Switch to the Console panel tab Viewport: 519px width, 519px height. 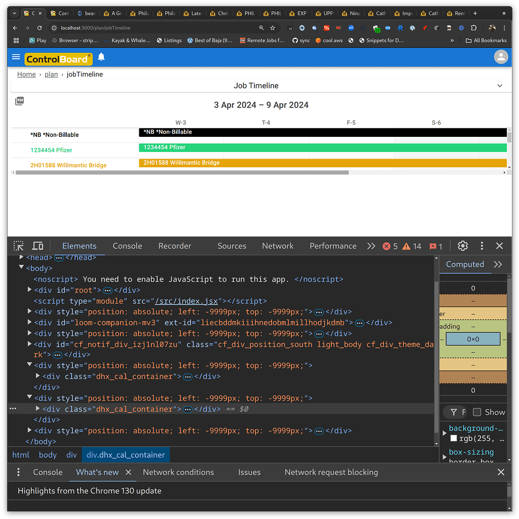pyautogui.click(x=127, y=246)
